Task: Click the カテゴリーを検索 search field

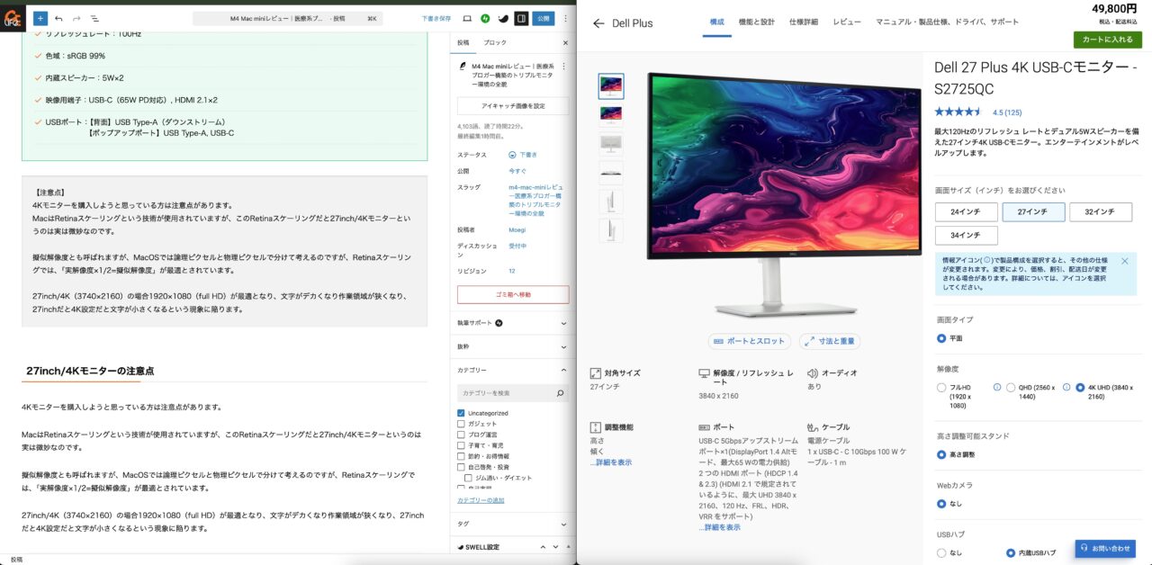Action: click(x=513, y=393)
